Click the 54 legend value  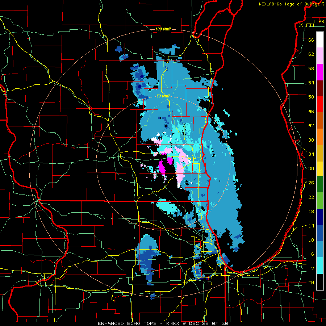pos(311,83)
